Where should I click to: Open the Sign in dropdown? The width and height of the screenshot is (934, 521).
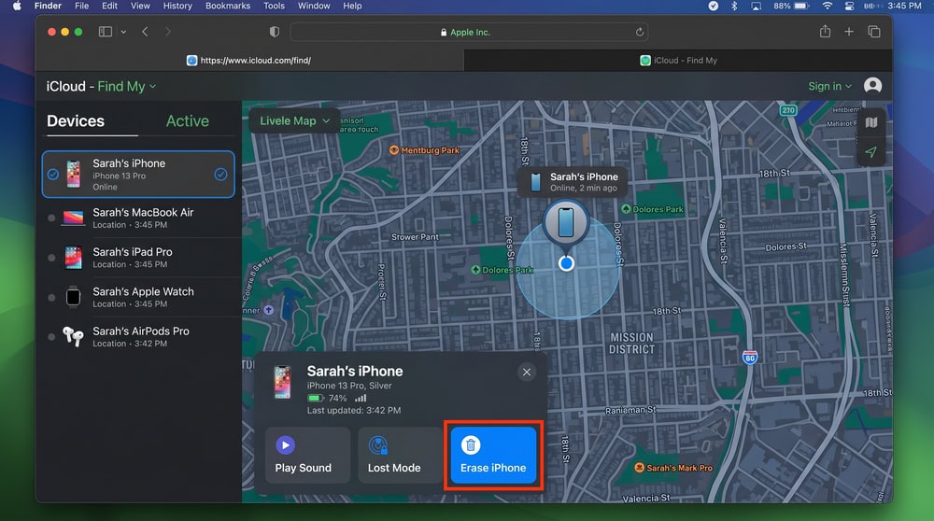829,86
